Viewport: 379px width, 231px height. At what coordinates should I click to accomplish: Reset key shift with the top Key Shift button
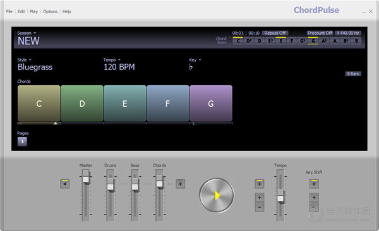[314, 184]
